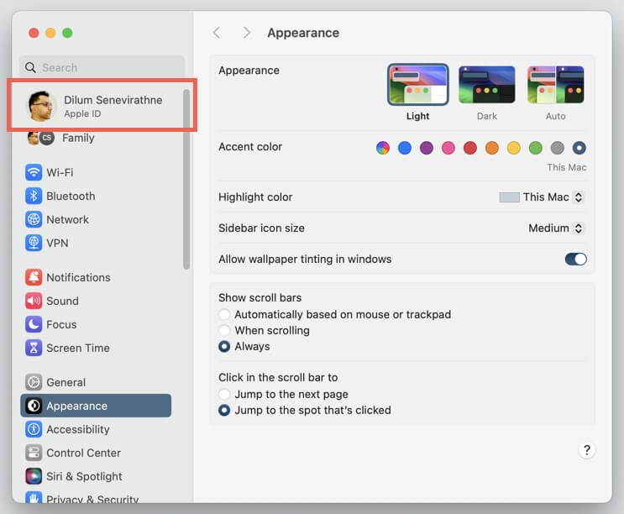Open the Screen Time hourglass icon
Screen dimensions: 624x514
(x=34, y=348)
